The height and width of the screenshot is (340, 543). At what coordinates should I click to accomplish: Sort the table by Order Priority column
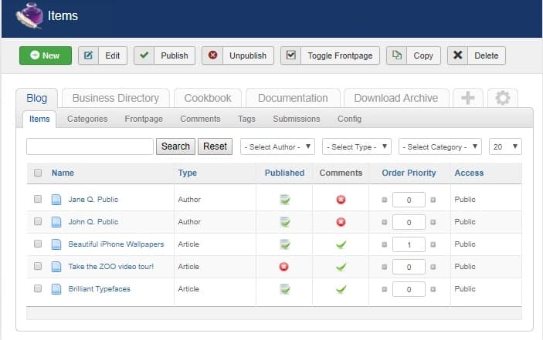[x=409, y=173]
